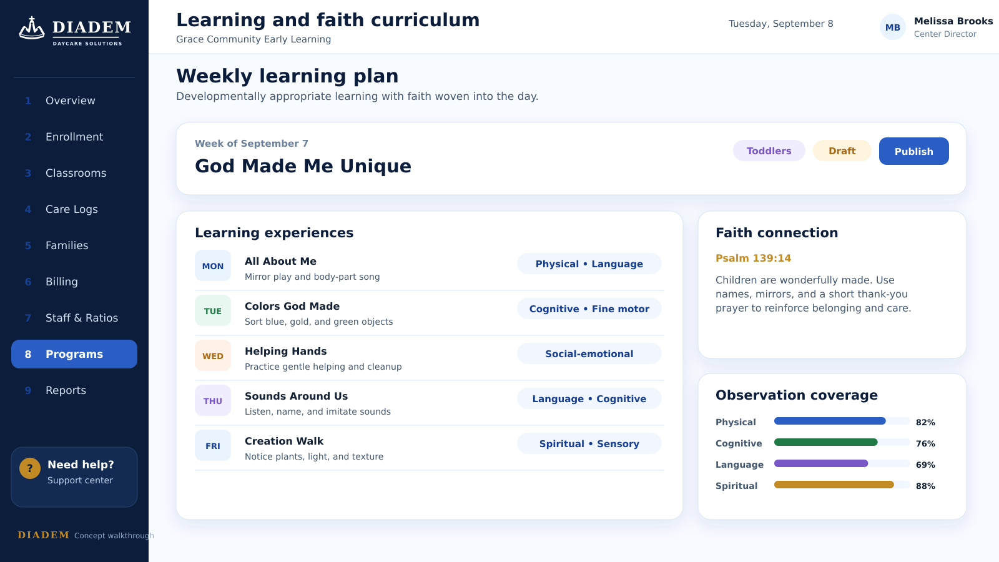Viewport: 999px width, 562px height.
Task: Go to Overview in the sidebar
Action: (x=74, y=101)
